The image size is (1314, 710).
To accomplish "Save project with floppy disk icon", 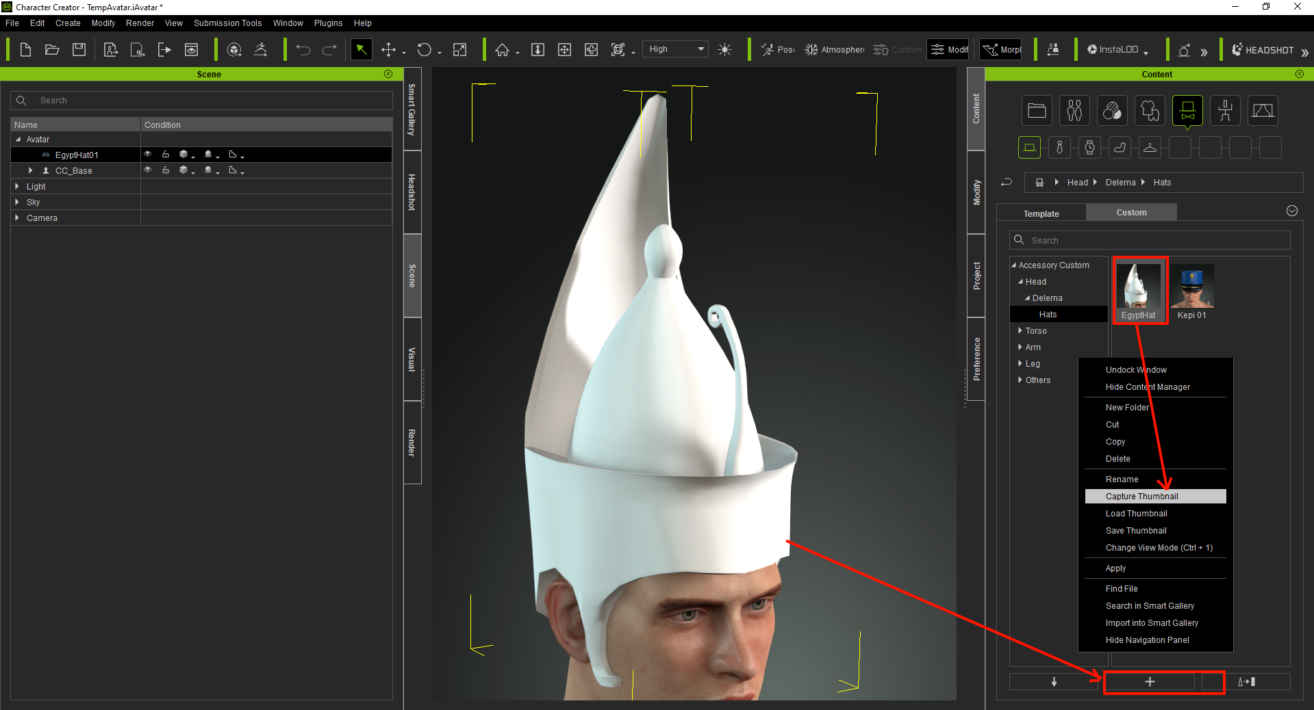I will pos(79,50).
